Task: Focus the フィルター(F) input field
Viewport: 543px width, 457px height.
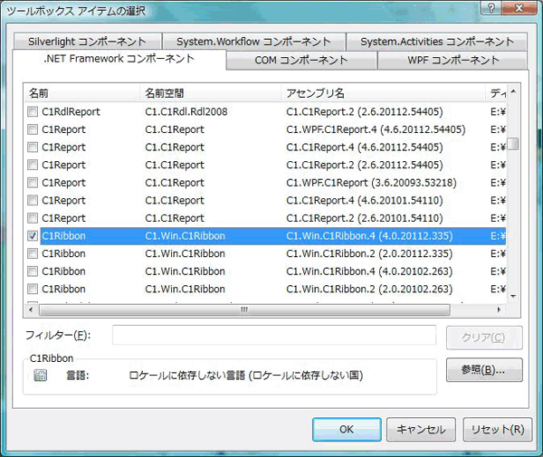Action: click(274, 335)
